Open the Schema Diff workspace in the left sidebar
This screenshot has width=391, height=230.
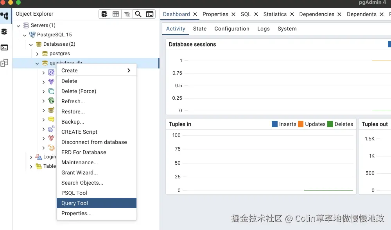point(4,63)
